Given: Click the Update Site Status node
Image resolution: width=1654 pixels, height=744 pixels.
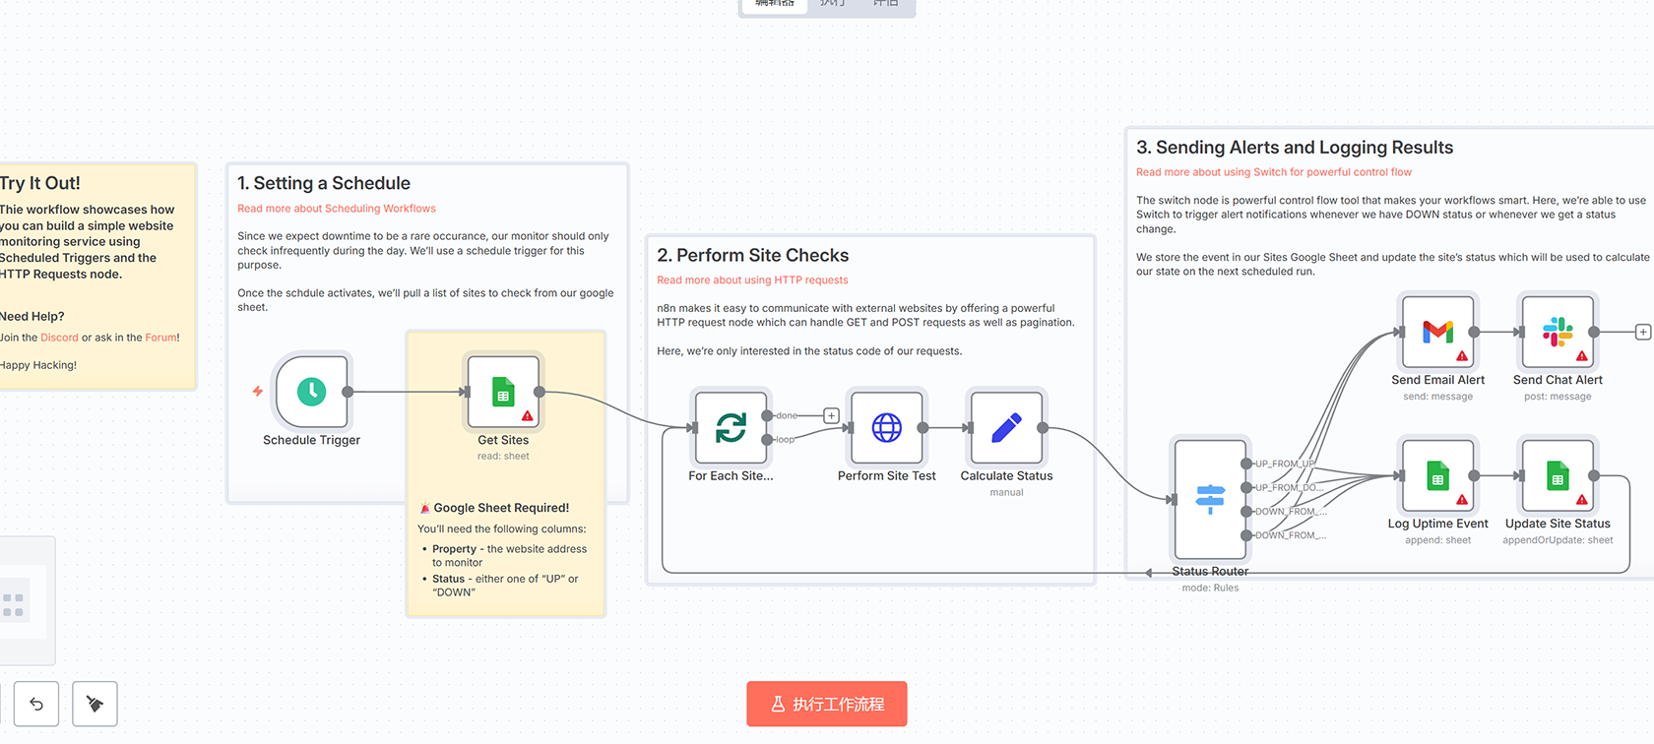Looking at the screenshot, I should click(1557, 475).
